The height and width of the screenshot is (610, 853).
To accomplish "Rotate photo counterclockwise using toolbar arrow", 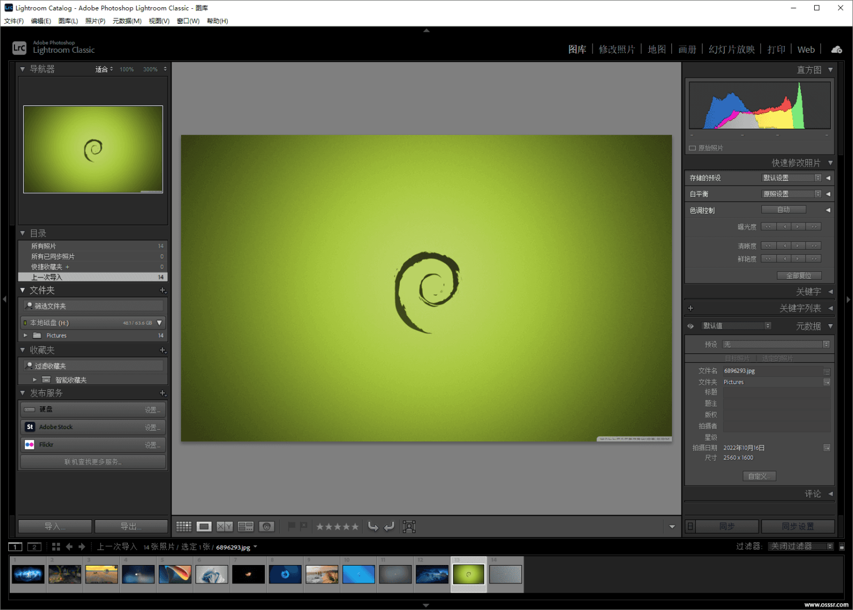I will pyautogui.click(x=373, y=526).
